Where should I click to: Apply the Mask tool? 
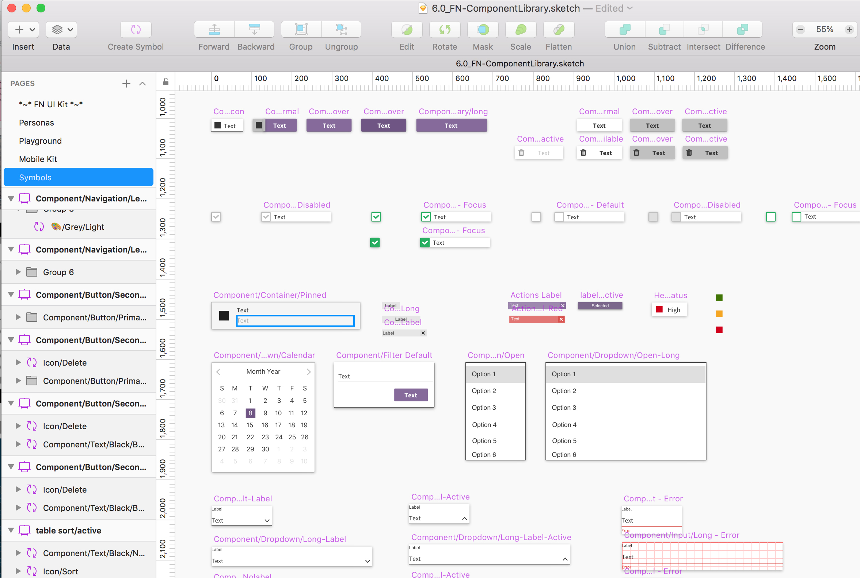click(x=483, y=30)
